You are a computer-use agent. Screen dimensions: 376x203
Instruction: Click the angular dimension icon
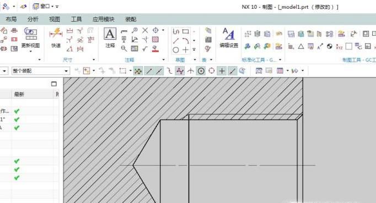(x=70, y=49)
